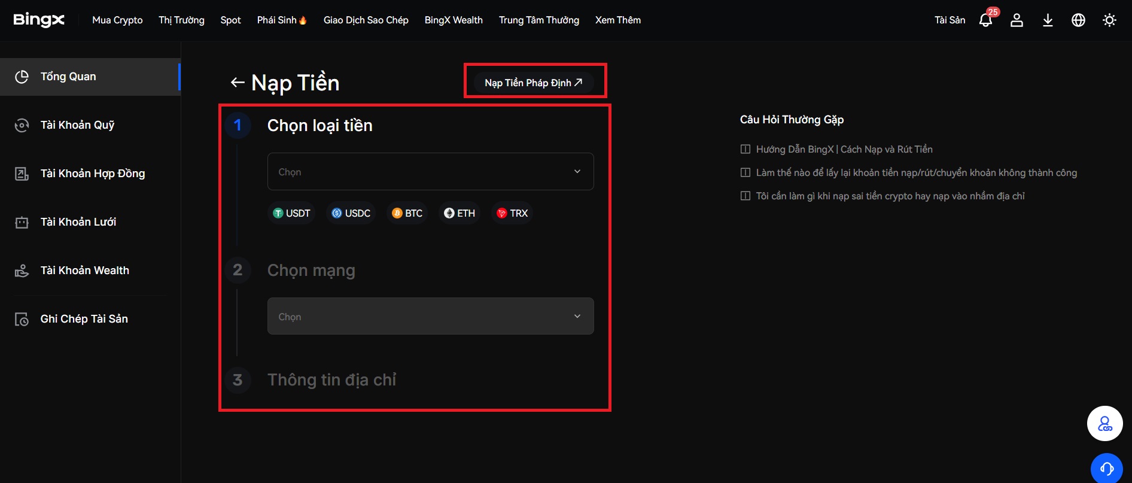Select the USDT coin chip

point(291,213)
